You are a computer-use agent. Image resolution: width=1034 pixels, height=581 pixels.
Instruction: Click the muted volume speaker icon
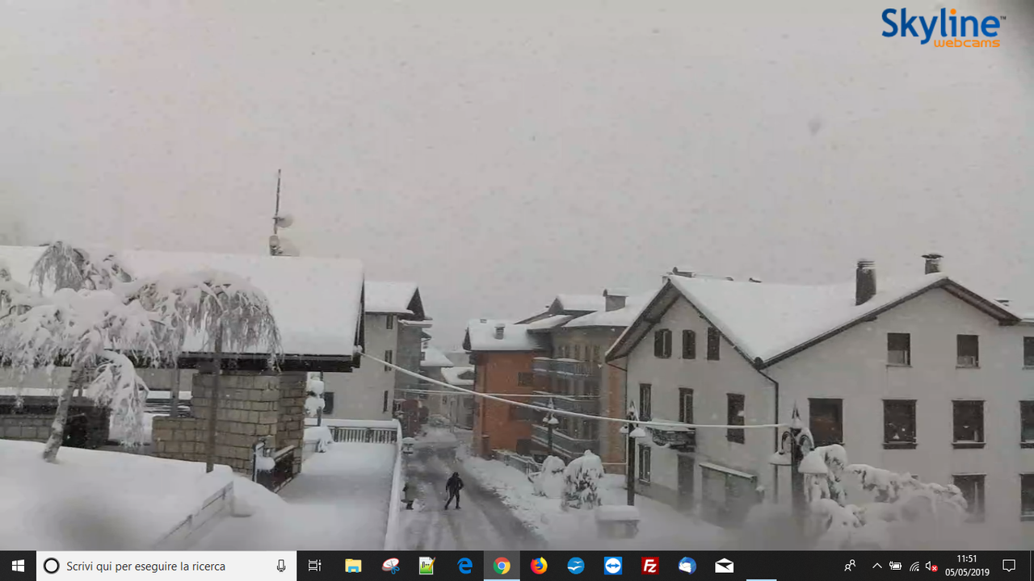[932, 566]
